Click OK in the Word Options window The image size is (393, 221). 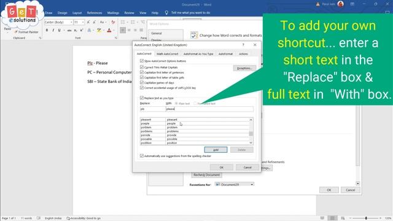coord(329,190)
